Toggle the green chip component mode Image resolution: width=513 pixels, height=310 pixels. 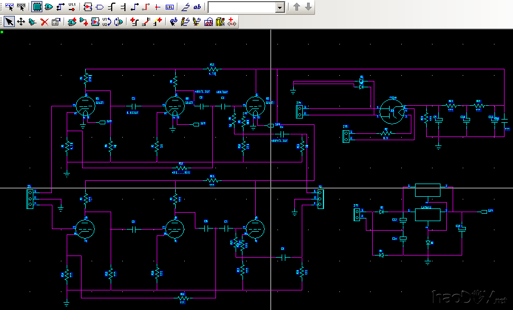[37, 7]
